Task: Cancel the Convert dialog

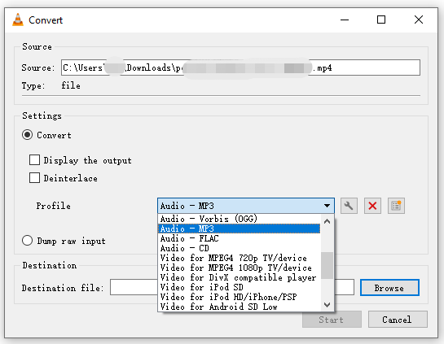Action: 398,320
